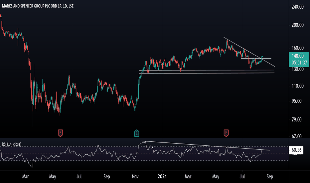Select the descending trendline on the RSI

point(206,146)
